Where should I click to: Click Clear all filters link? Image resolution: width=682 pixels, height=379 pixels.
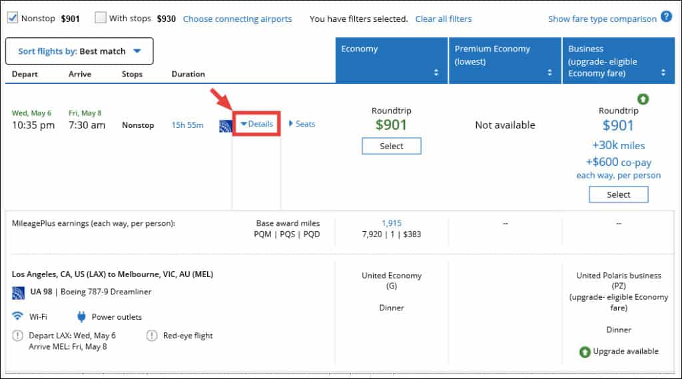(x=443, y=19)
